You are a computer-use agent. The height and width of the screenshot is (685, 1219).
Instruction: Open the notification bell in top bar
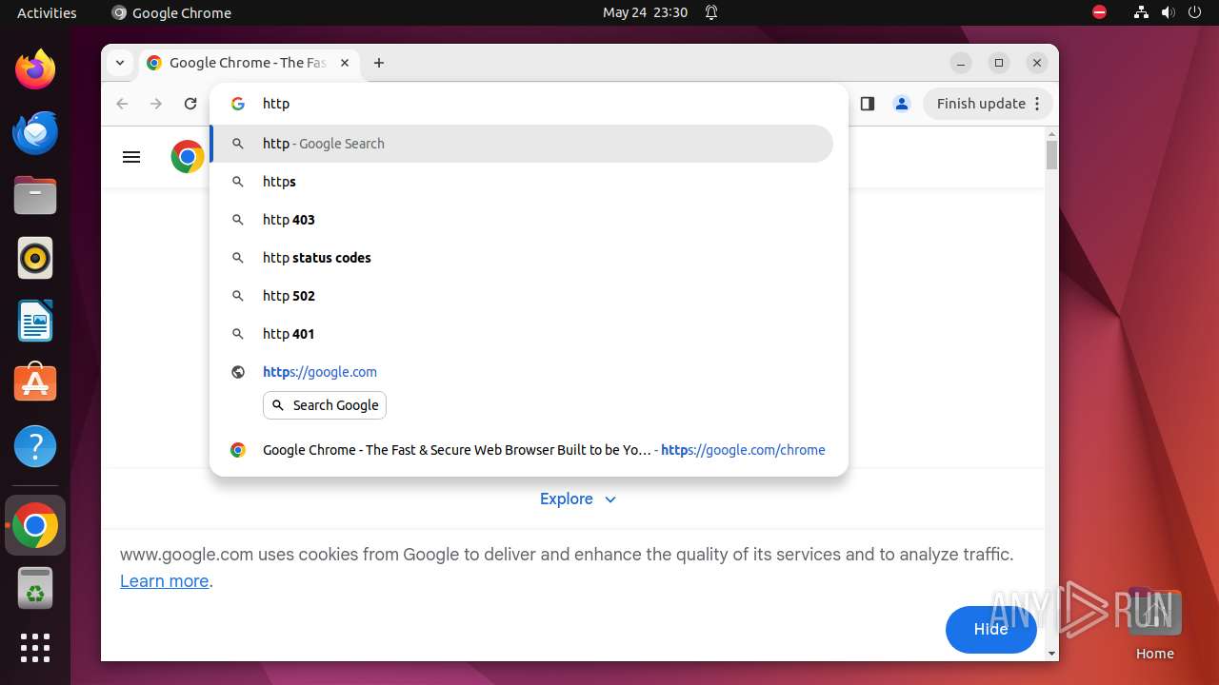pyautogui.click(x=711, y=12)
